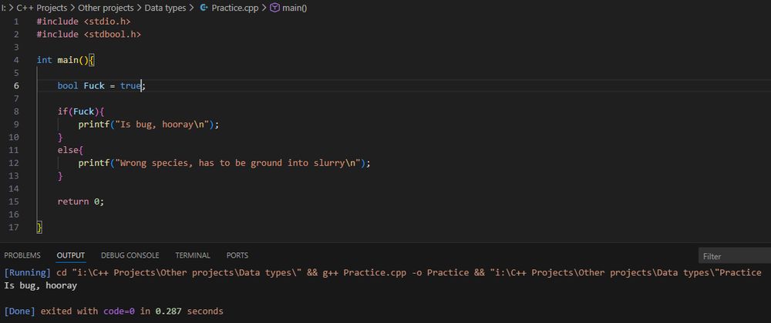This screenshot has height=323, width=771.
Task: Switch to the OUTPUT panel tab
Action: coord(71,255)
